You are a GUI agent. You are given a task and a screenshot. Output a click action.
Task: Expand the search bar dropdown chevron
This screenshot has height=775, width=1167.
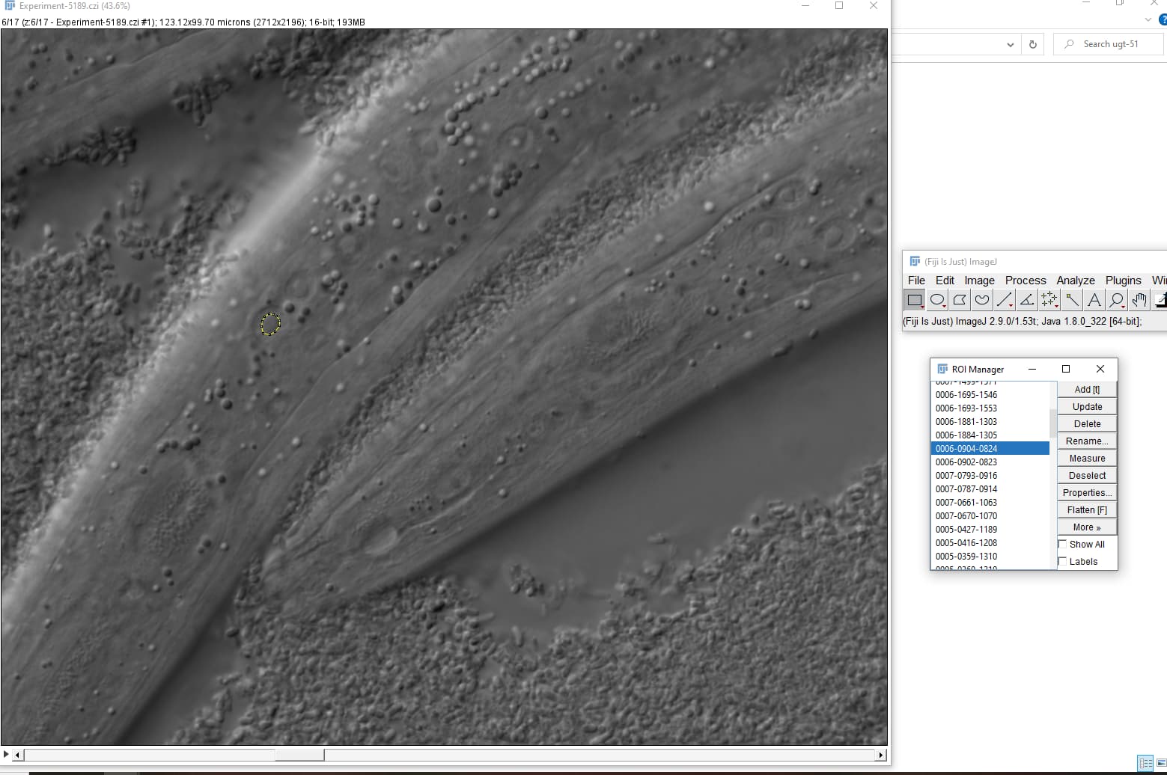tap(1010, 44)
